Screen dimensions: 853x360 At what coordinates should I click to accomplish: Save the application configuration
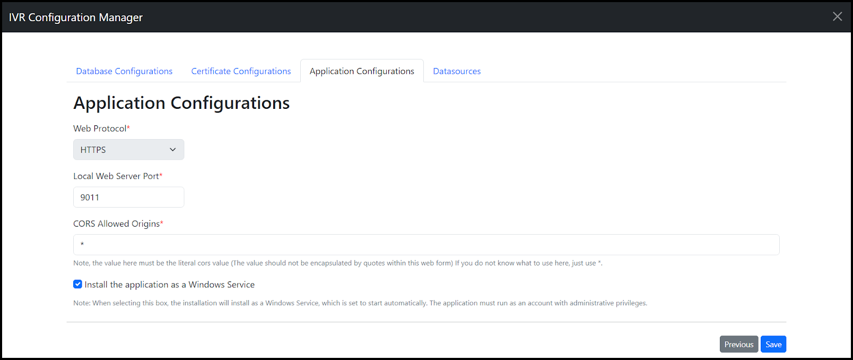(773, 344)
